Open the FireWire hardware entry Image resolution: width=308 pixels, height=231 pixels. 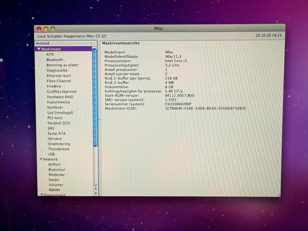(x=54, y=86)
